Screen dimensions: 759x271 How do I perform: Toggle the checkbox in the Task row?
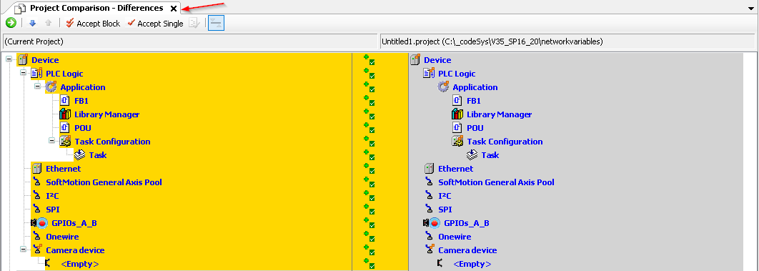coord(372,157)
